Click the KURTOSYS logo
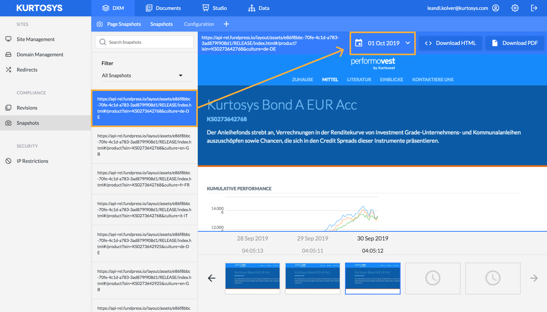 pos(40,8)
